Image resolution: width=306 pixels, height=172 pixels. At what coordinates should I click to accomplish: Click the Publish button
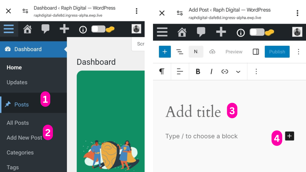tap(277, 52)
